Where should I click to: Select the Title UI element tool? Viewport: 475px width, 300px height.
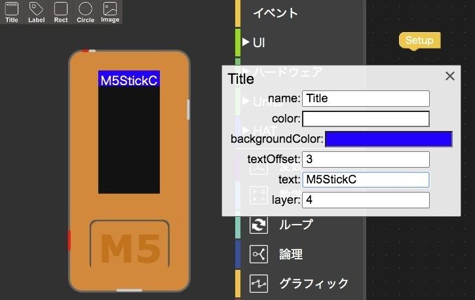click(x=12, y=12)
